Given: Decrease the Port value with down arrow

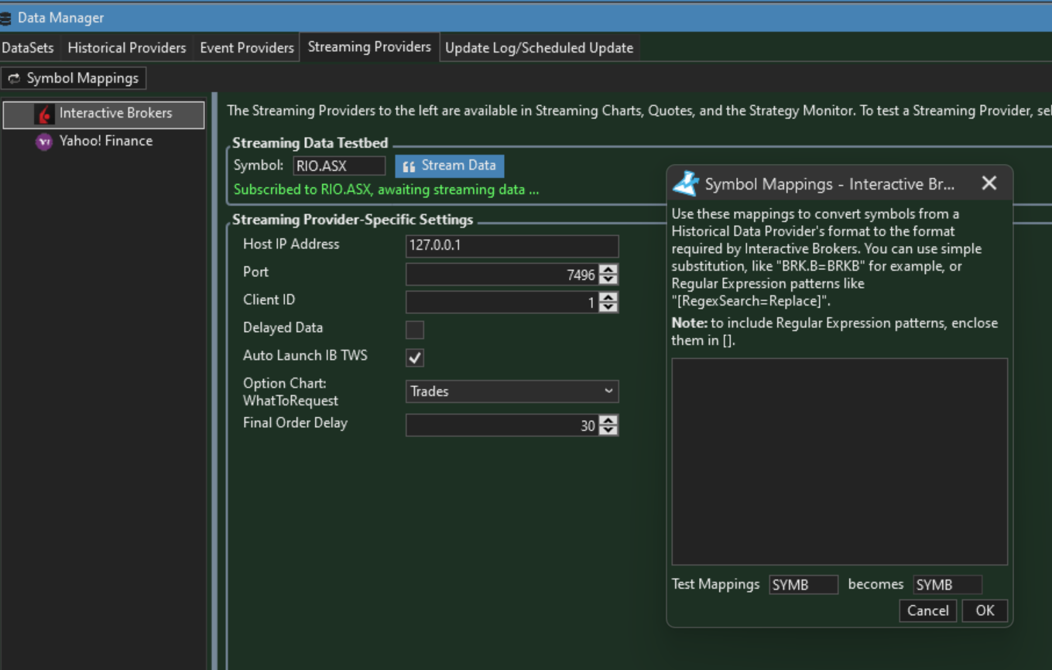Looking at the screenshot, I should (608, 279).
